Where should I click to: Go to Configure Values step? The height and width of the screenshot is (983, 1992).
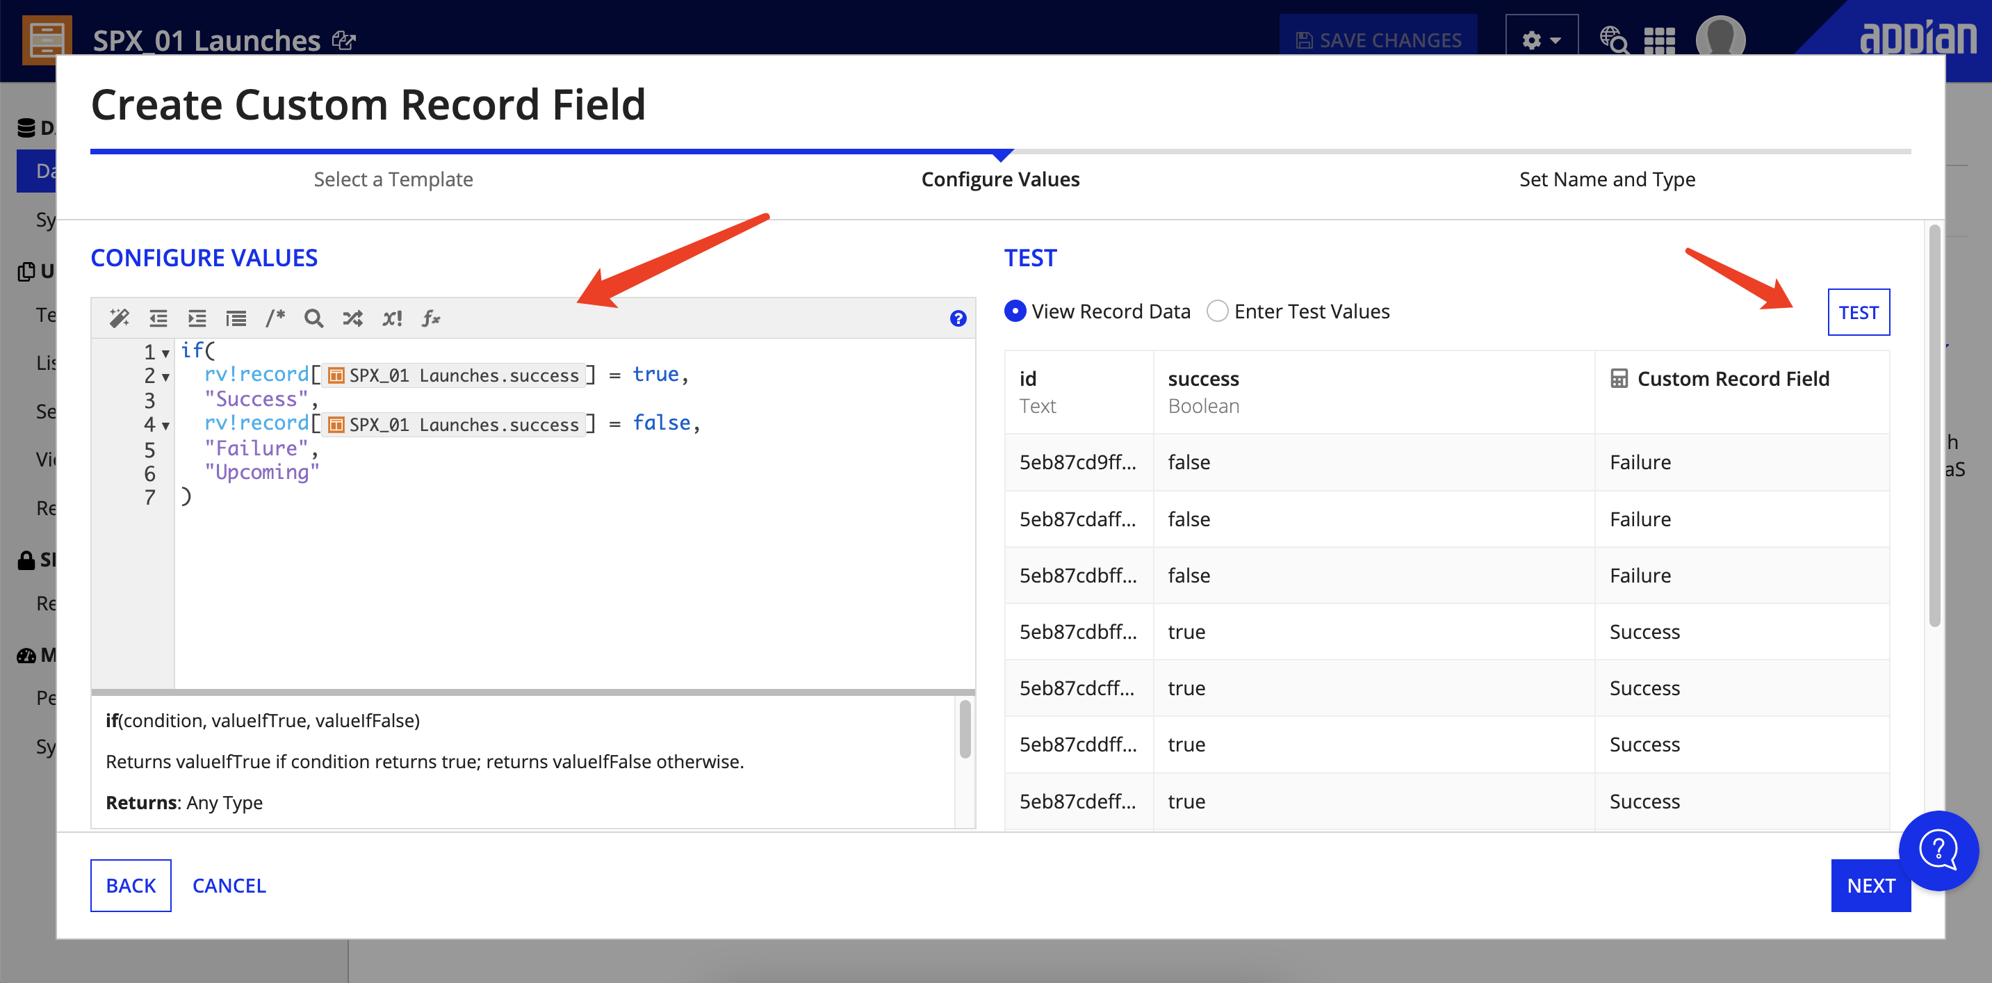(1000, 179)
